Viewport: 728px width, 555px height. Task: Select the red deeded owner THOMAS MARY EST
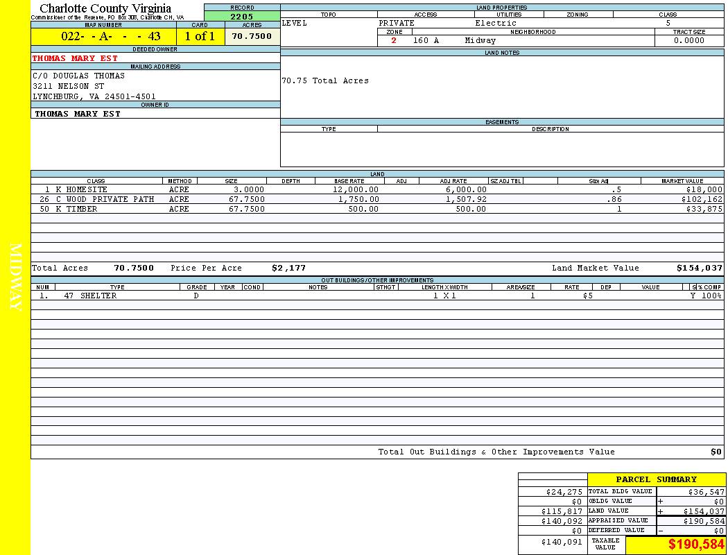click(x=75, y=58)
